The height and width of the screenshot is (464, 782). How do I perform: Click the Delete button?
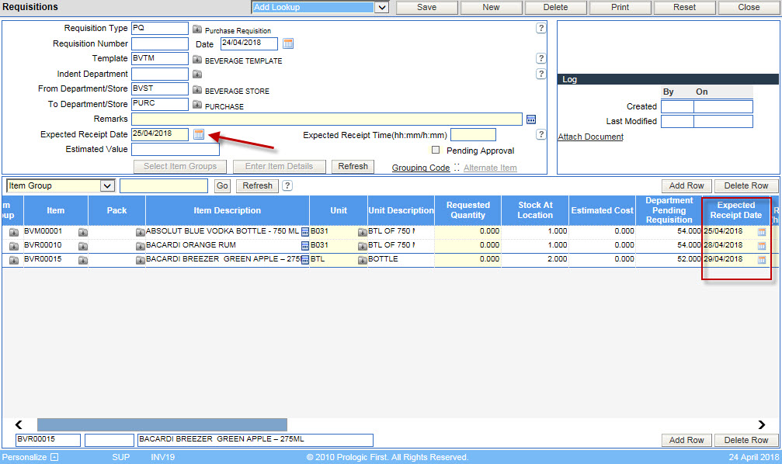tap(555, 8)
